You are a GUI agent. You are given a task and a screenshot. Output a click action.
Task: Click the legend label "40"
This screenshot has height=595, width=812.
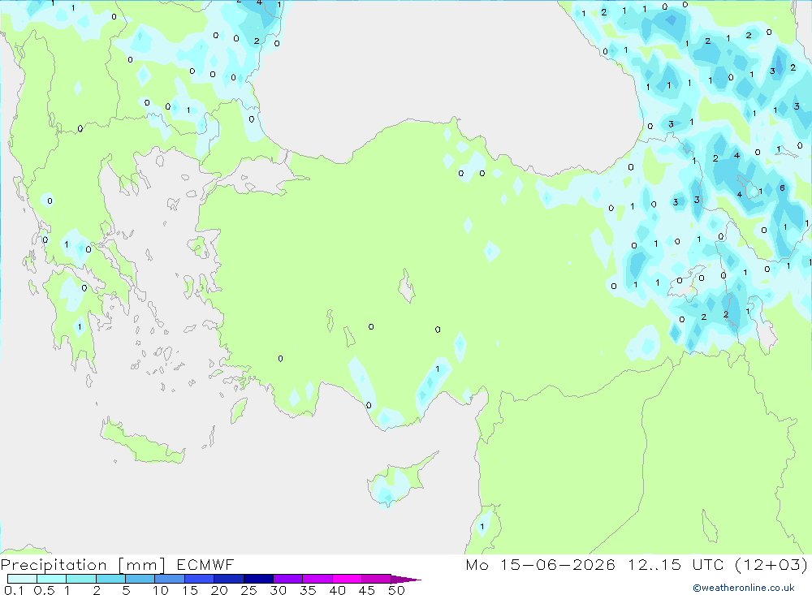[338, 590]
